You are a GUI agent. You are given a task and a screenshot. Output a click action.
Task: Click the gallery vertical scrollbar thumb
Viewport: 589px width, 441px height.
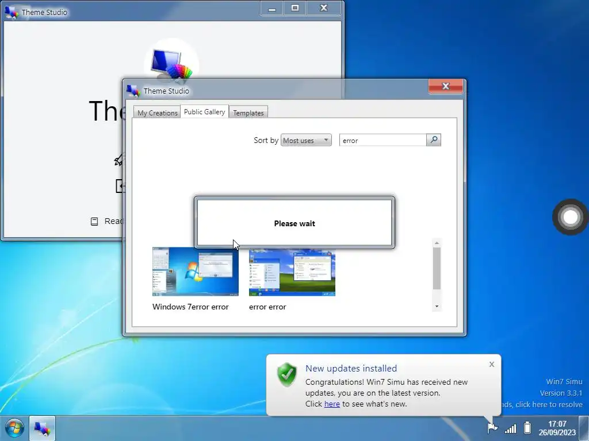[x=437, y=268]
